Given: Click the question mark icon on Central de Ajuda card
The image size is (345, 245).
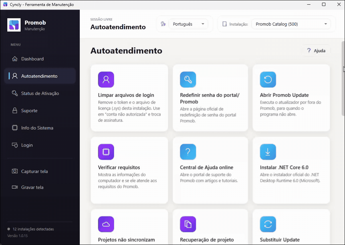Looking at the screenshot, I should 188,152.
